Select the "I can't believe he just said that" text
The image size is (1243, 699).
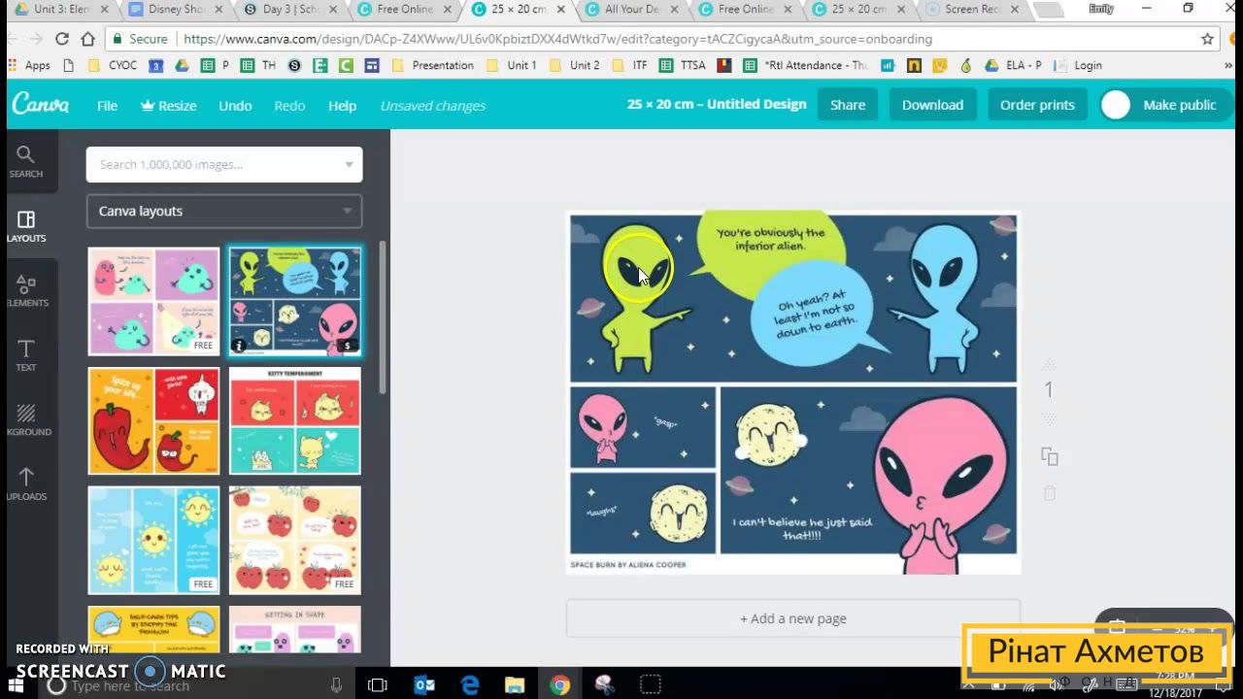coord(802,528)
